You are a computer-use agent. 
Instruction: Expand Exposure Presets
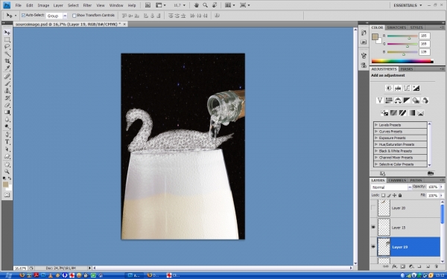[x=376, y=138]
